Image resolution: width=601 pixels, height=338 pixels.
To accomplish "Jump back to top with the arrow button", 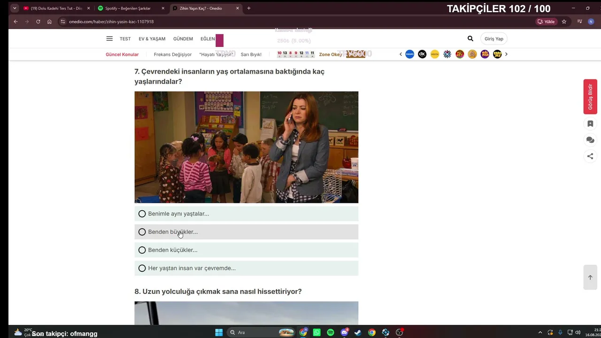I will point(590,277).
